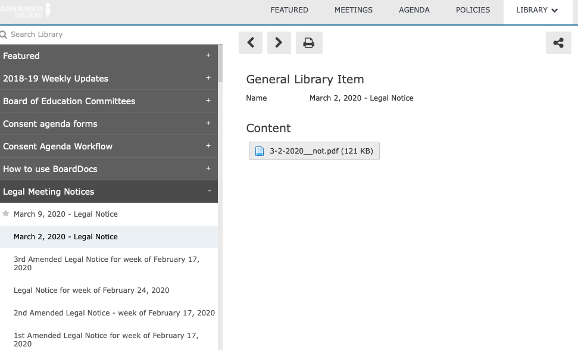Click the sidebar scrollbar thumb
Viewport: 578px width, 350px height.
tap(220, 63)
